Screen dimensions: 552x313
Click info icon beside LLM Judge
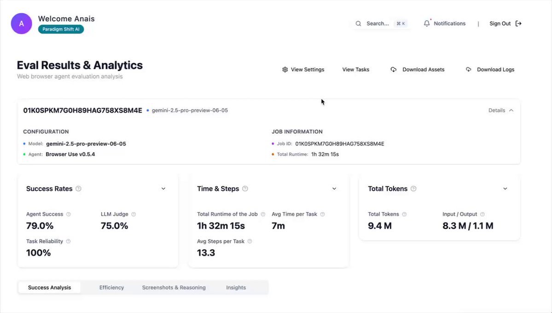coord(134,214)
